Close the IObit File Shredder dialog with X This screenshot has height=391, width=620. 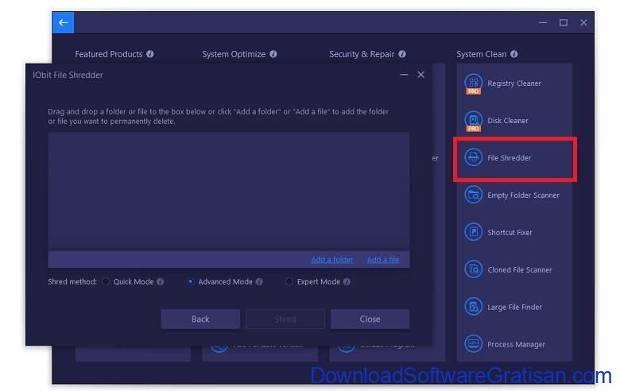coord(421,75)
